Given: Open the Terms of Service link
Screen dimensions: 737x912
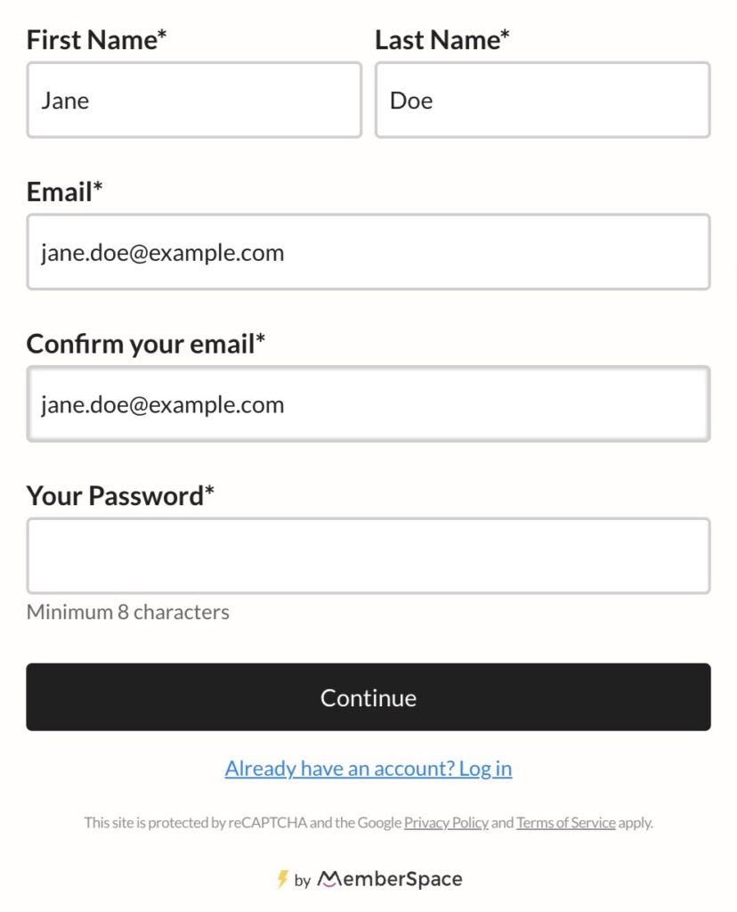Looking at the screenshot, I should 565,823.
